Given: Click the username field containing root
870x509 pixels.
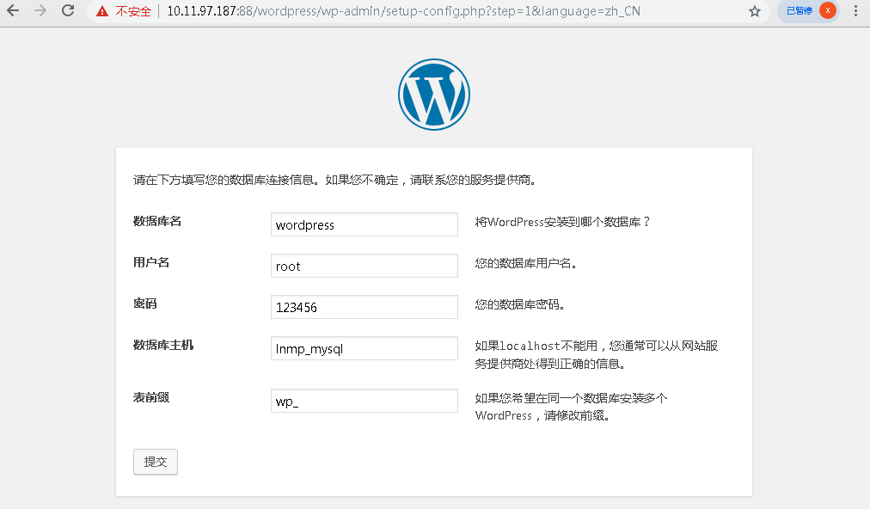Looking at the screenshot, I should point(364,266).
